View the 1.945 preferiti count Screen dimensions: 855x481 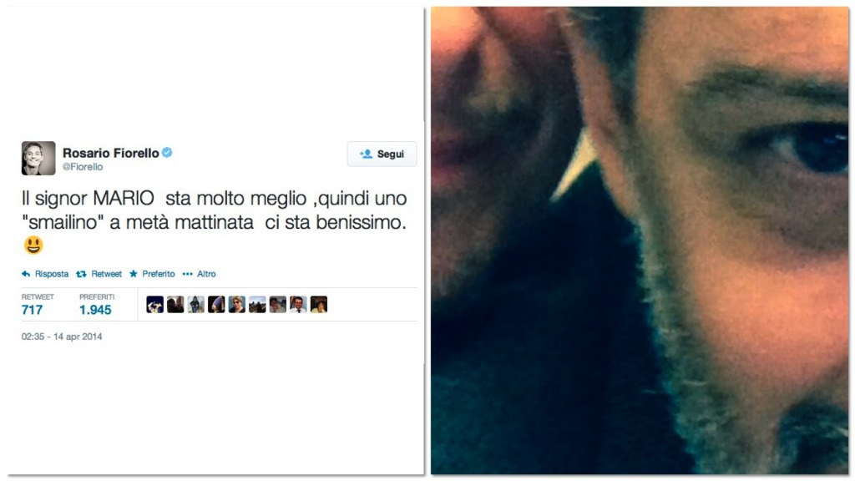95,310
